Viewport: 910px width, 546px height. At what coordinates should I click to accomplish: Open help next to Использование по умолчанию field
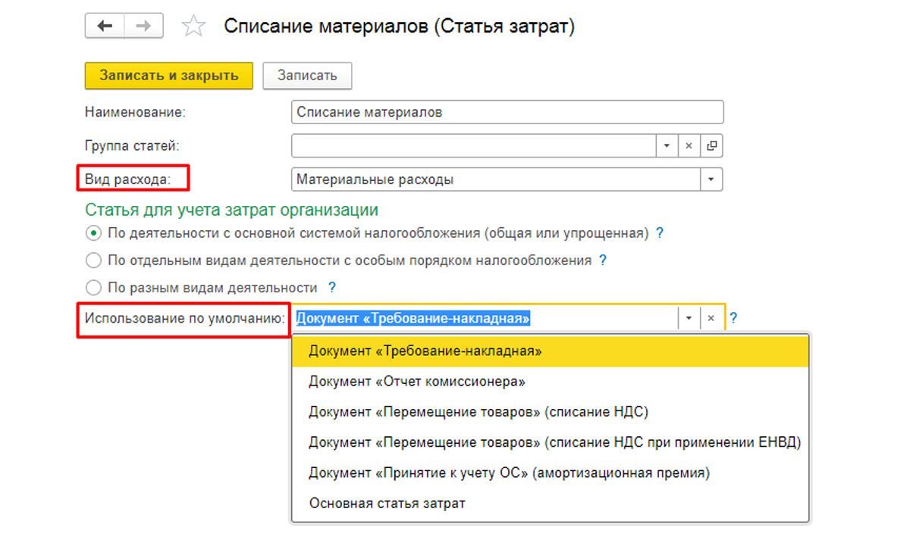(733, 319)
